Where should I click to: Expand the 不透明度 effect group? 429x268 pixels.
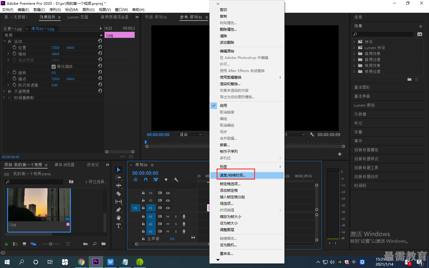pyautogui.click(x=4, y=91)
